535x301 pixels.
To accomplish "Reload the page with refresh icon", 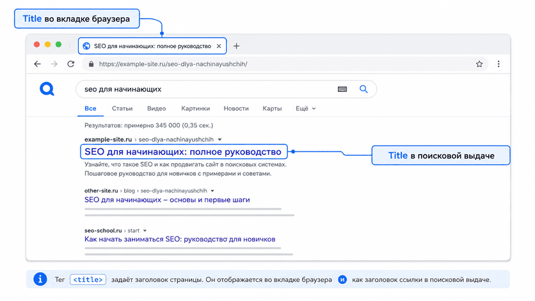I will (70, 64).
